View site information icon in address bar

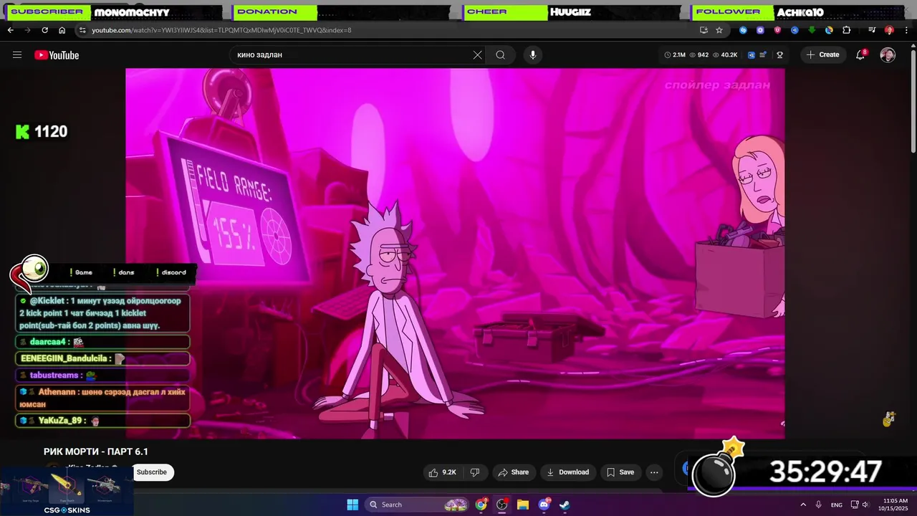82,30
